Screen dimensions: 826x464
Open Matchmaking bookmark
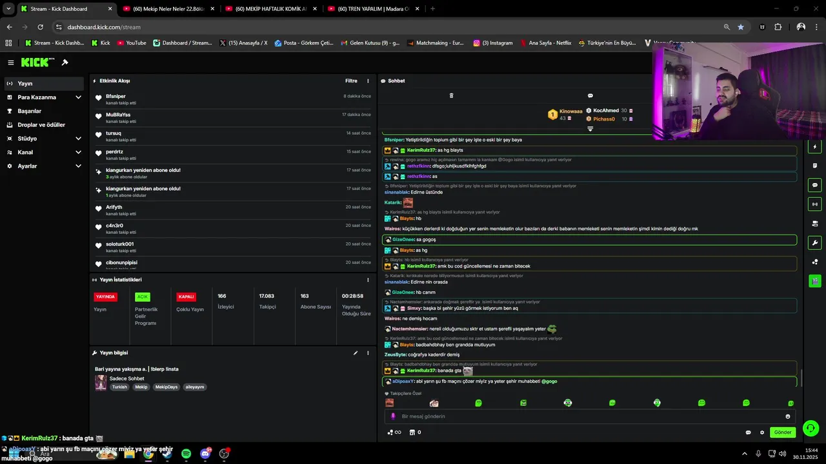pos(434,43)
